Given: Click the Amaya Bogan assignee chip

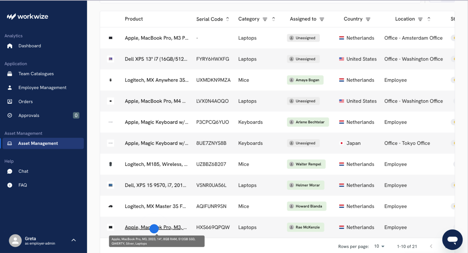Looking at the screenshot, I should (305, 80).
